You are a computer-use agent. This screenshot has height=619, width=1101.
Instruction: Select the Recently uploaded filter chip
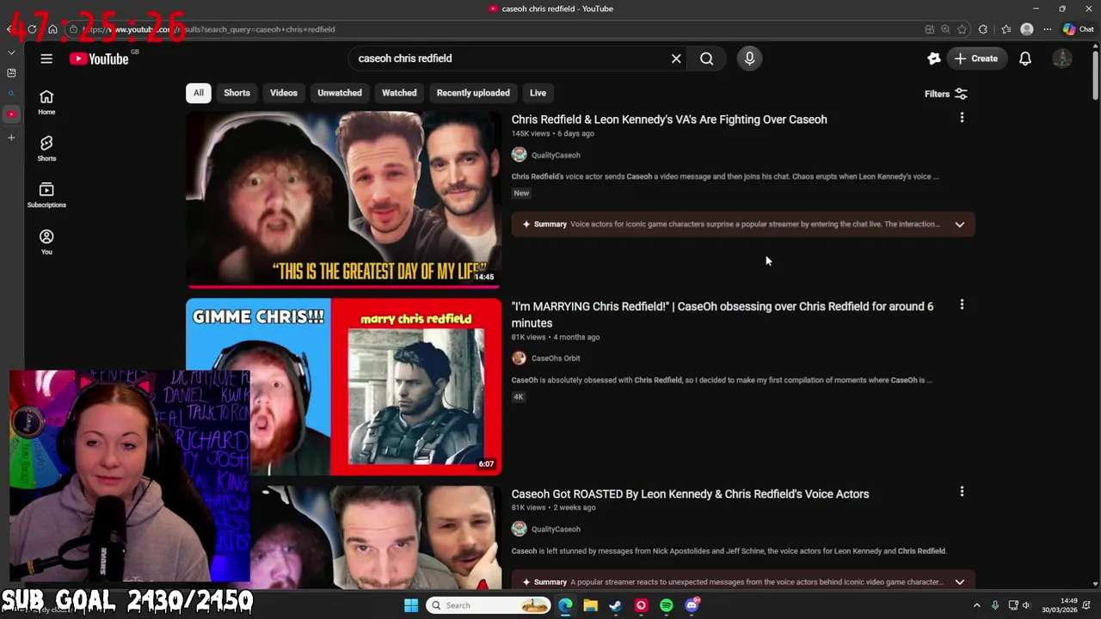pyautogui.click(x=473, y=93)
